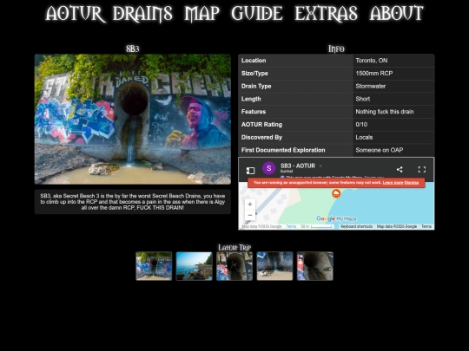This screenshot has width=469, height=351.
Task: Open the Google My Maps logo link
Action: click(336, 218)
